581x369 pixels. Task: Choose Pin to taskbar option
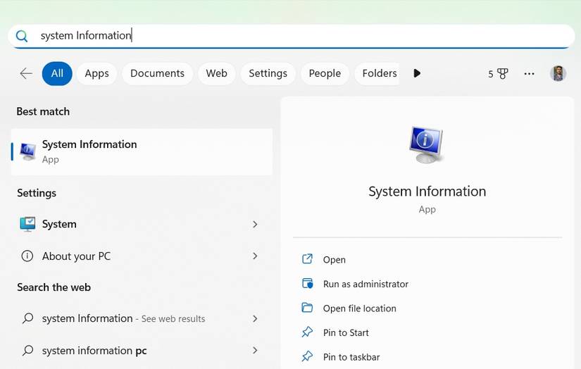pyautogui.click(x=351, y=357)
